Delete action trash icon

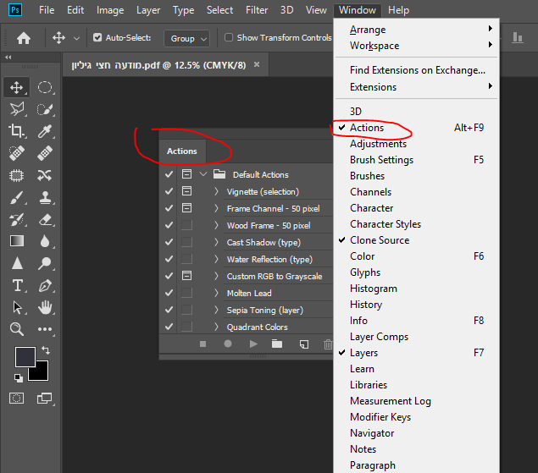click(x=328, y=344)
